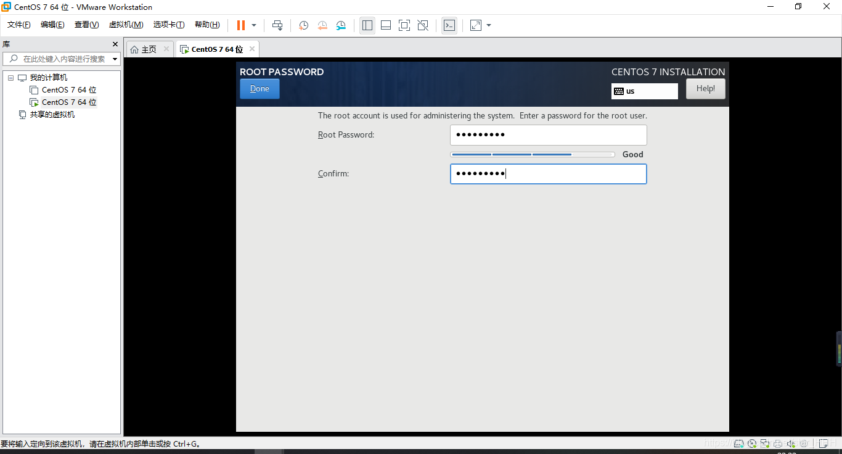Open the power options dropdown arrow next to pause
This screenshot has width=842, height=454.
254,25
